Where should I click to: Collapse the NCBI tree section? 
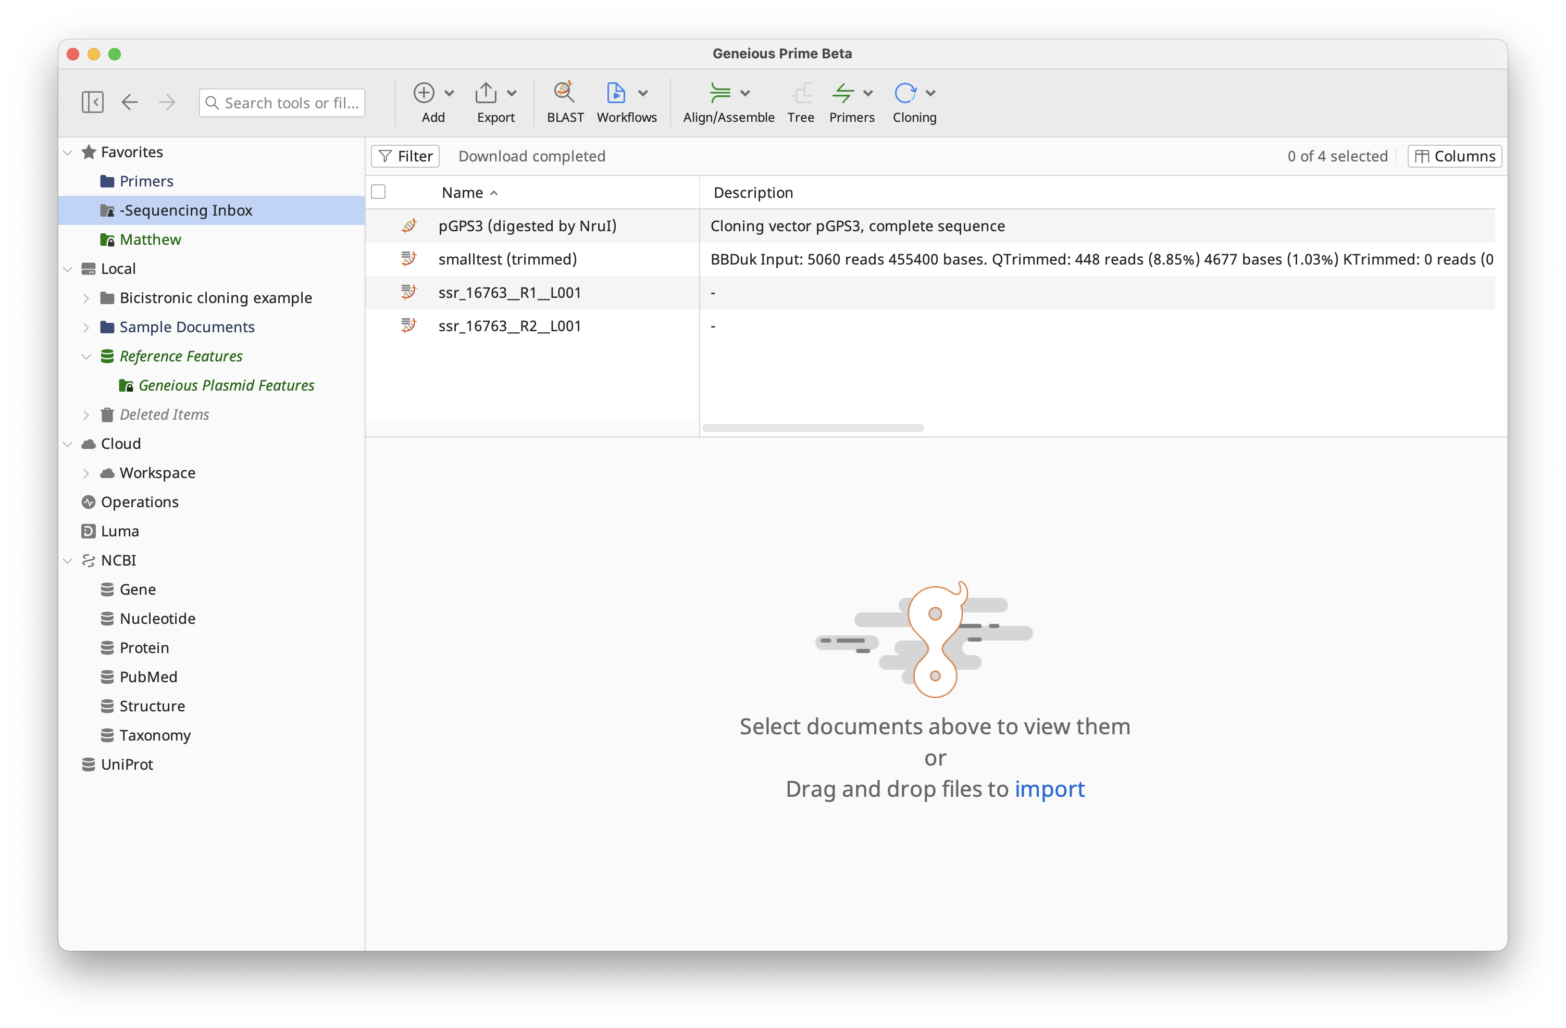(x=68, y=560)
